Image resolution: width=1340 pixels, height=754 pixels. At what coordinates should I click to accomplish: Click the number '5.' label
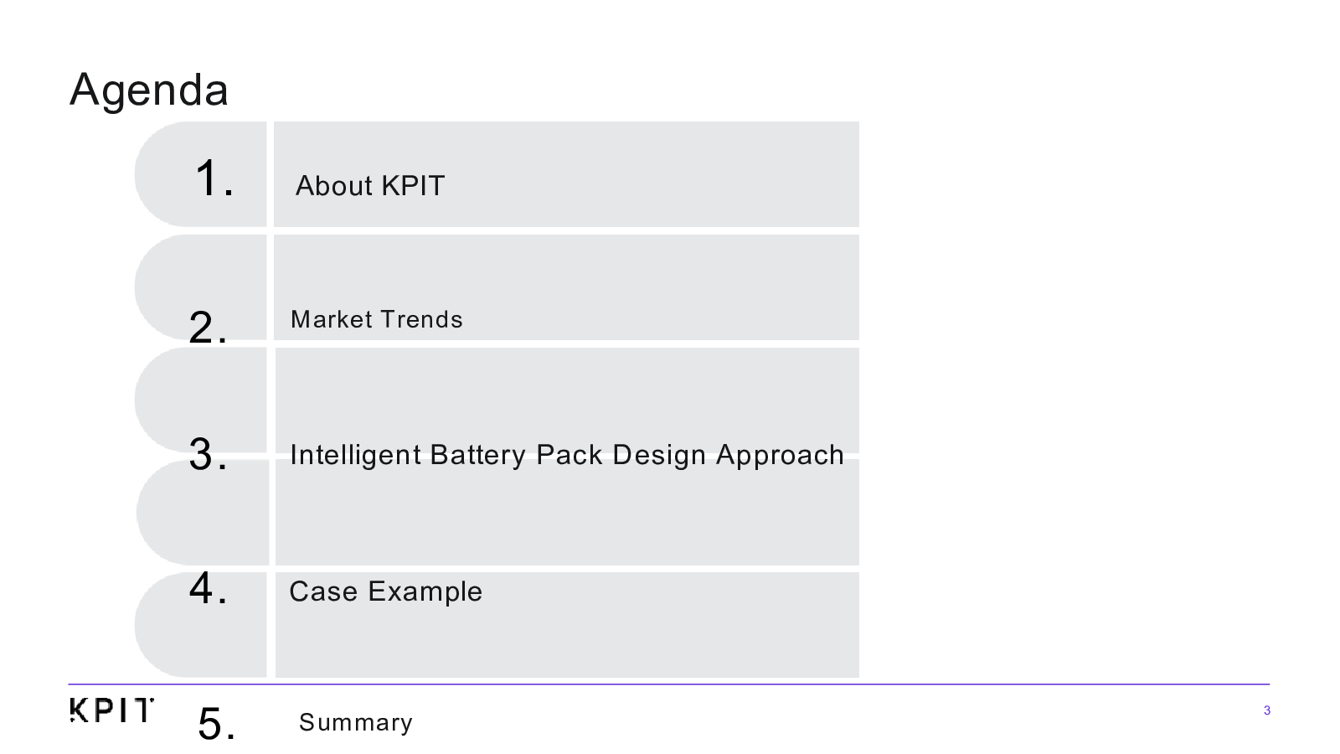click(216, 723)
